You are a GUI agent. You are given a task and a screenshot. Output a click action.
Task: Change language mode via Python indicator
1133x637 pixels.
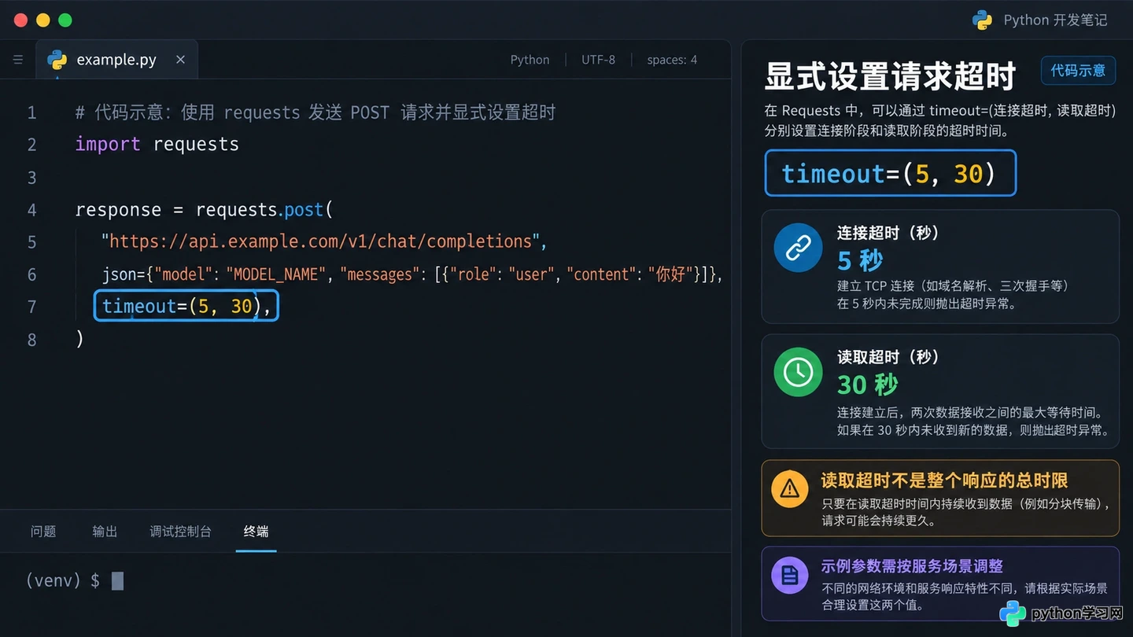click(530, 60)
